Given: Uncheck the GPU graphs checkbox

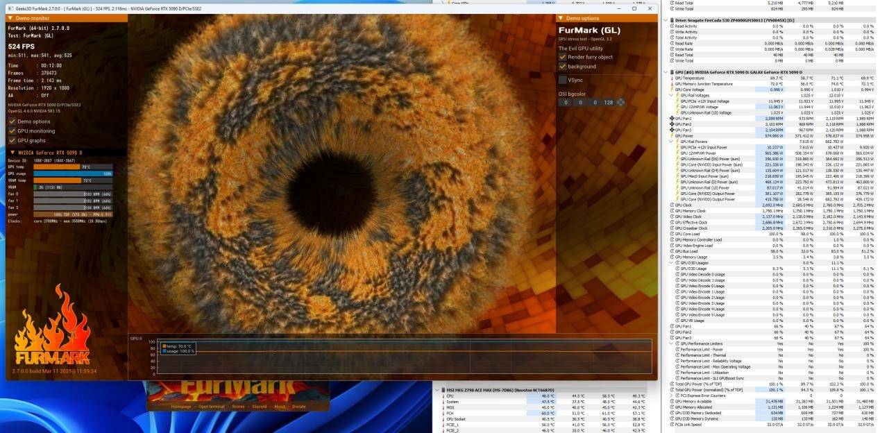Looking at the screenshot, I should [x=12, y=140].
